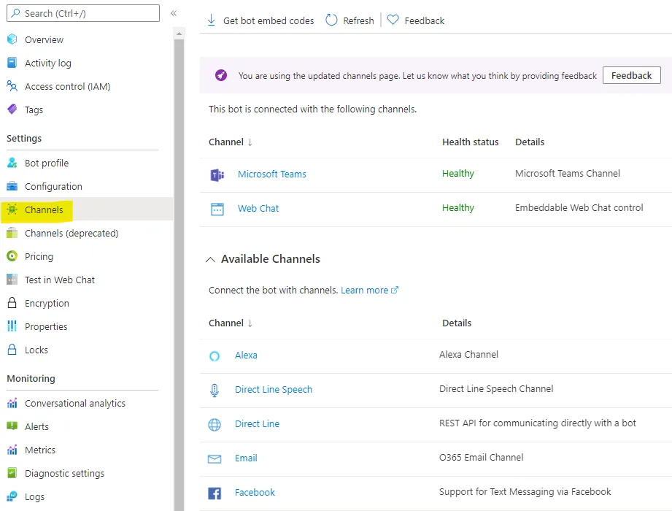Click the Alerts icon
Screen dimensions: 672x511
(12, 426)
